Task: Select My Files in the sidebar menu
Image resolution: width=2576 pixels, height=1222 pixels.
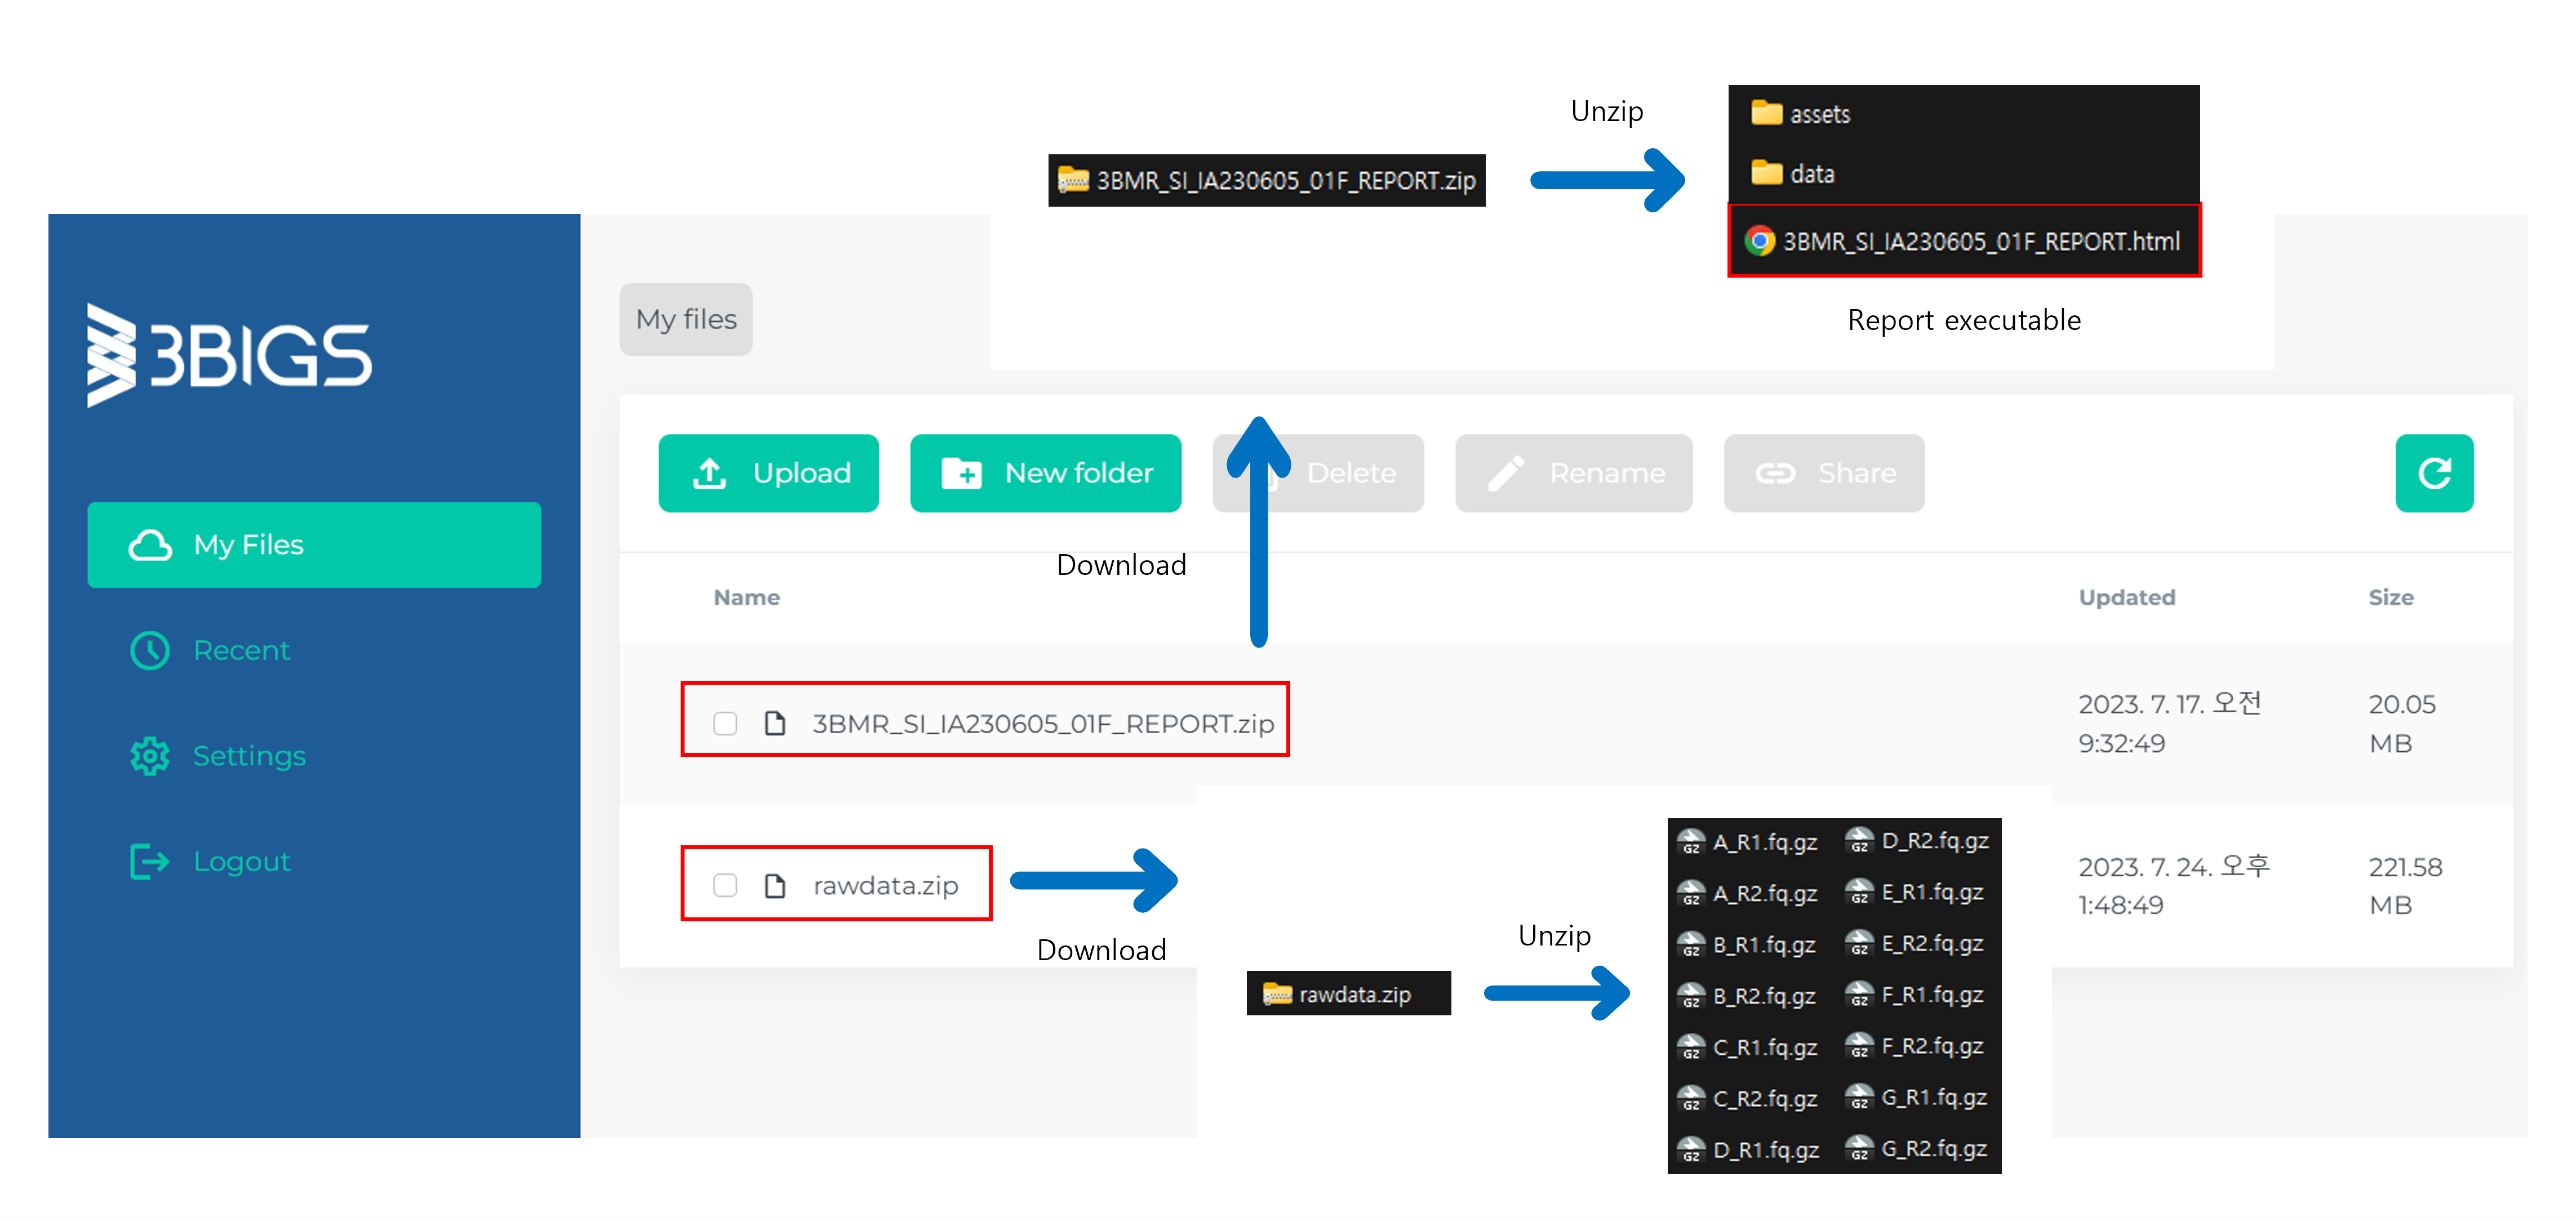Action: click(x=314, y=546)
